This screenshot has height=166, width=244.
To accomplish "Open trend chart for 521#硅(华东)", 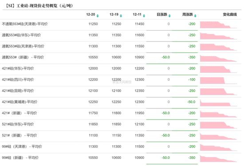I will click(x=218, y=125).
